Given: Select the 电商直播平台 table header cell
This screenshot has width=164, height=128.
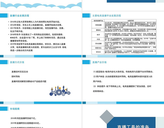Looking at the screenshot, I should click(x=98, y=20).
